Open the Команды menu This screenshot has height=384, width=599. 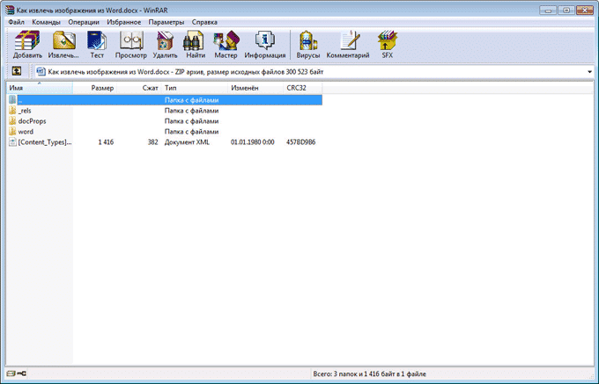[x=46, y=22]
